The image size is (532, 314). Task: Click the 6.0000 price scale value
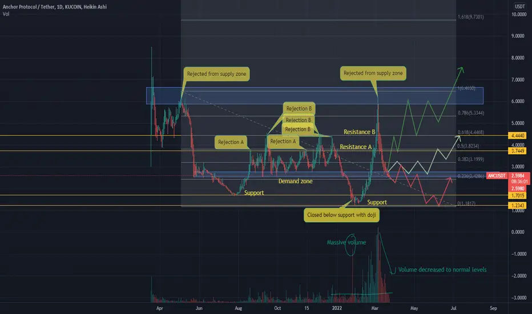coord(518,102)
